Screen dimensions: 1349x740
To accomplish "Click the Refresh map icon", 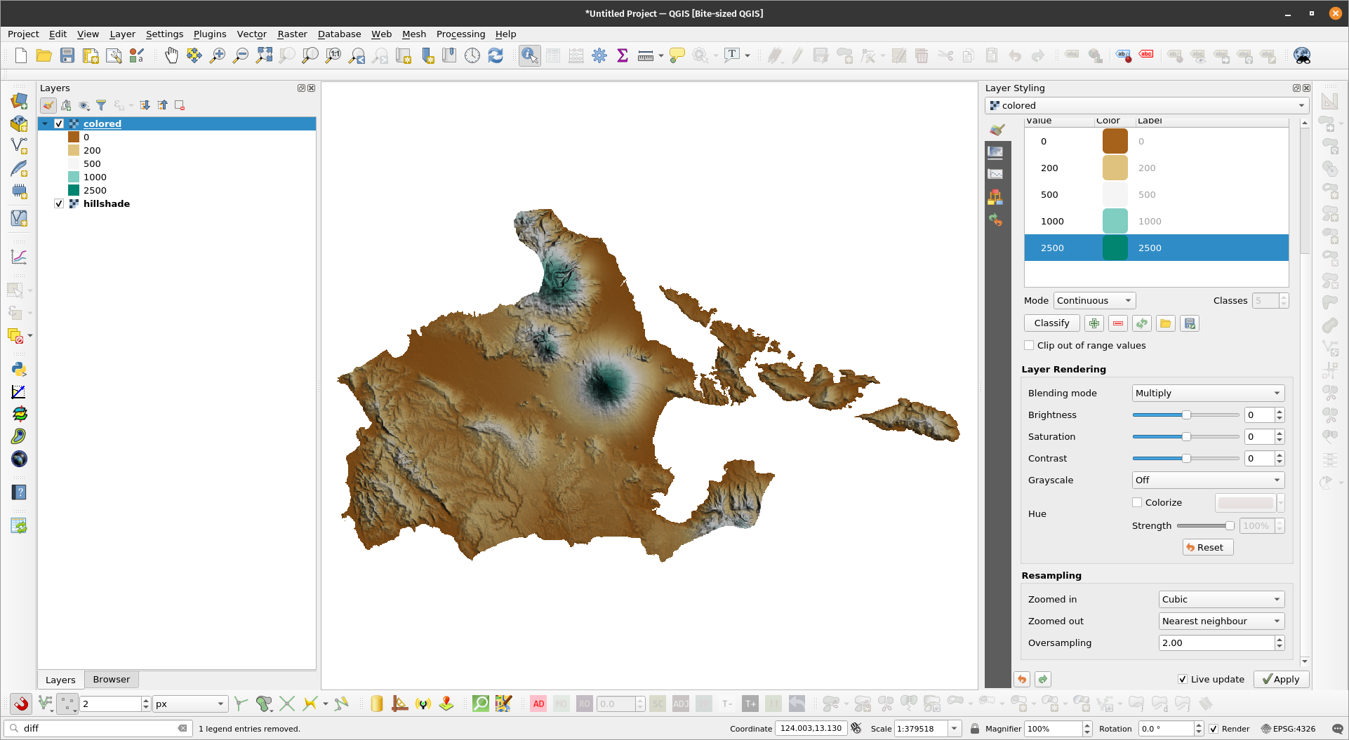I will click(x=496, y=55).
